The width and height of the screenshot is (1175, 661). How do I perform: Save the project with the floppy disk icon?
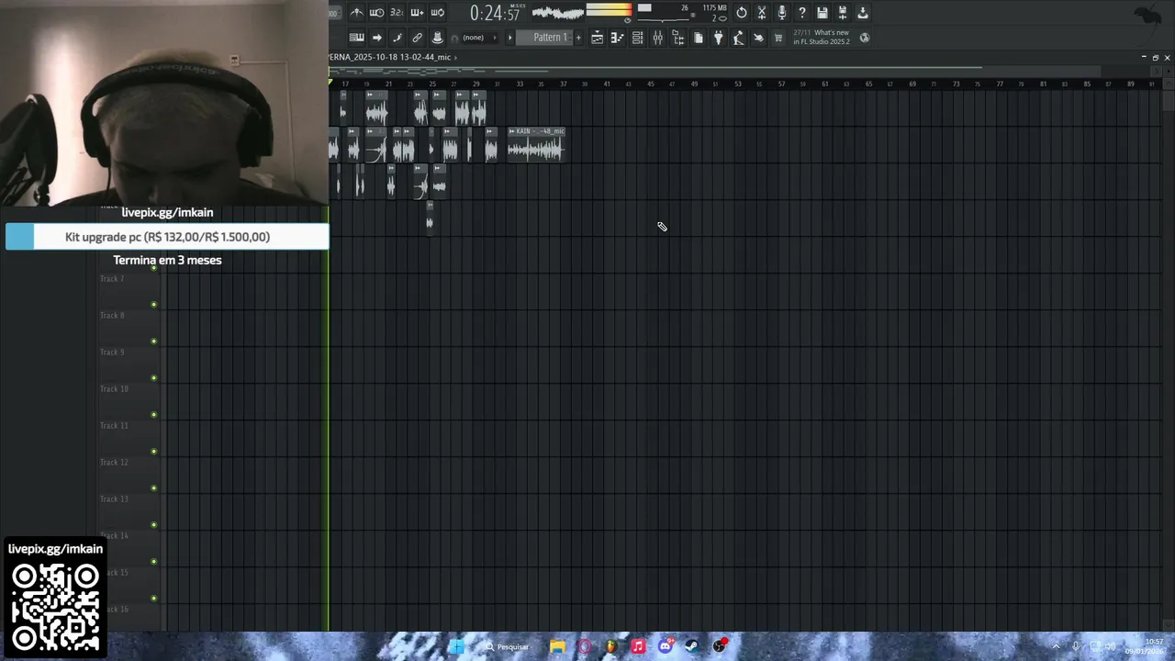click(x=822, y=13)
